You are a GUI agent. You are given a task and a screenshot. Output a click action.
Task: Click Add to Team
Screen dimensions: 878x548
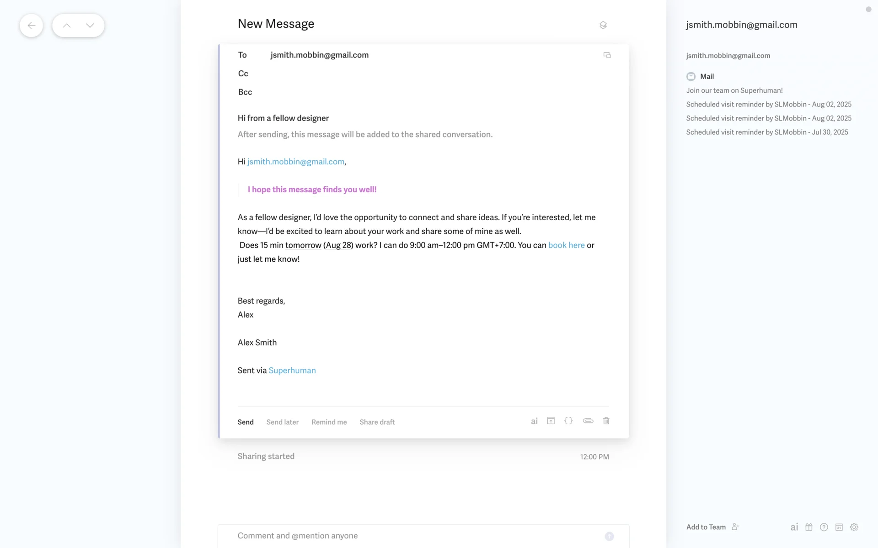(707, 527)
